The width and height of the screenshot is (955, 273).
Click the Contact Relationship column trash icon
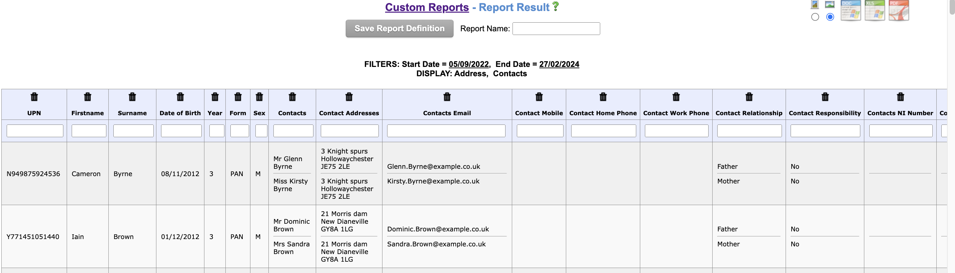point(749,97)
